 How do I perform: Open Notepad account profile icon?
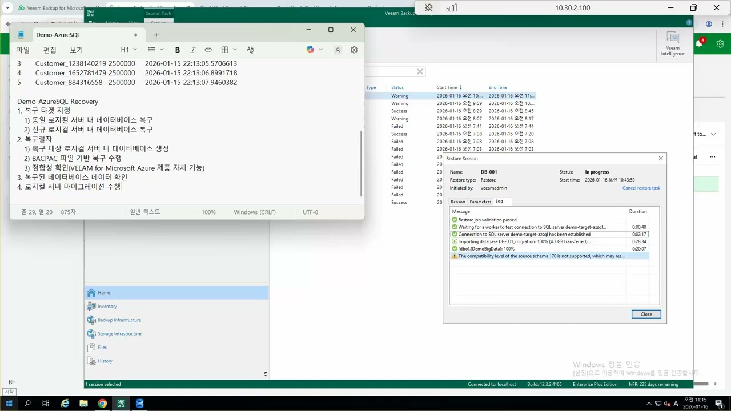point(338,50)
